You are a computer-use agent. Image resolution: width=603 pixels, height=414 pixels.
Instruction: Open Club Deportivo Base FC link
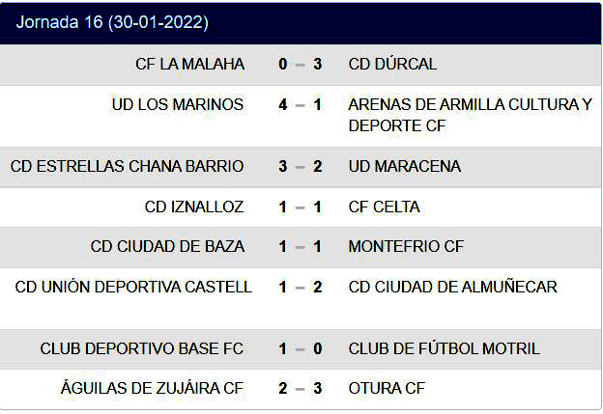pos(142,348)
